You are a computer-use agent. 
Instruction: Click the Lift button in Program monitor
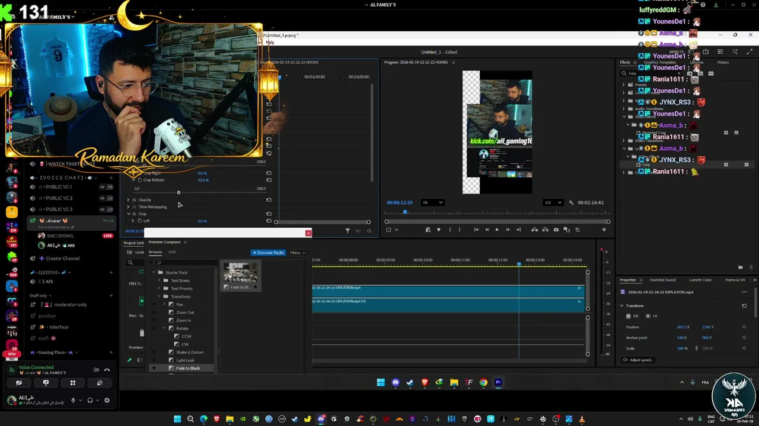[x=534, y=230]
